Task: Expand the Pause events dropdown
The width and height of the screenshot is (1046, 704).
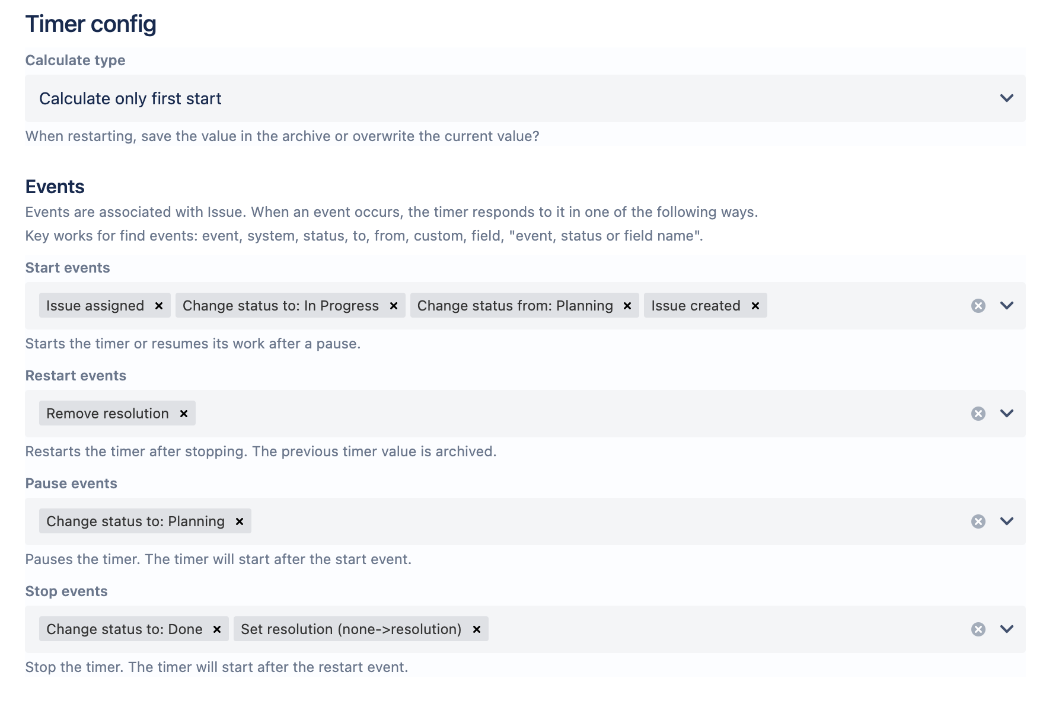Action: coord(1007,521)
